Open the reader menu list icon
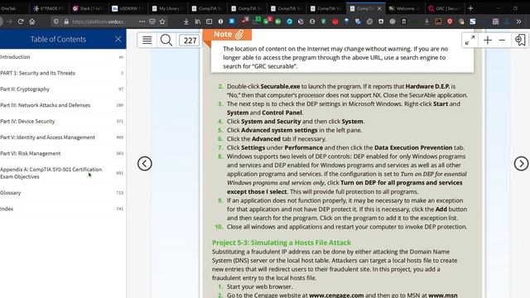This screenshot has height=298, width=530. pos(147,41)
